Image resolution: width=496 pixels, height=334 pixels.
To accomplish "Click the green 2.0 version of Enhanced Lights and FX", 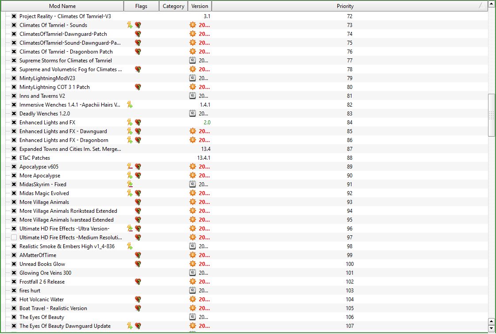I will [x=207, y=123].
